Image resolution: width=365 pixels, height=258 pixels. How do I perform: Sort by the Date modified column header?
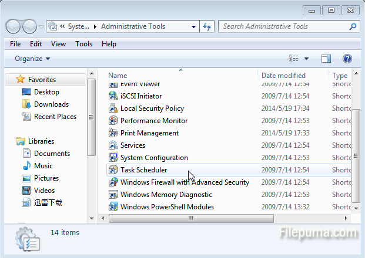pyautogui.click(x=283, y=76)
